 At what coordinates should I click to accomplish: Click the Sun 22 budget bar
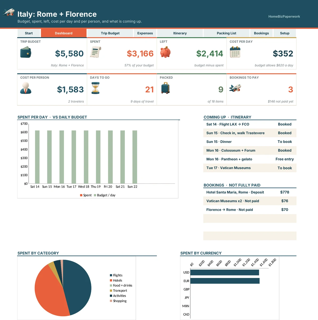click(135, 157)
